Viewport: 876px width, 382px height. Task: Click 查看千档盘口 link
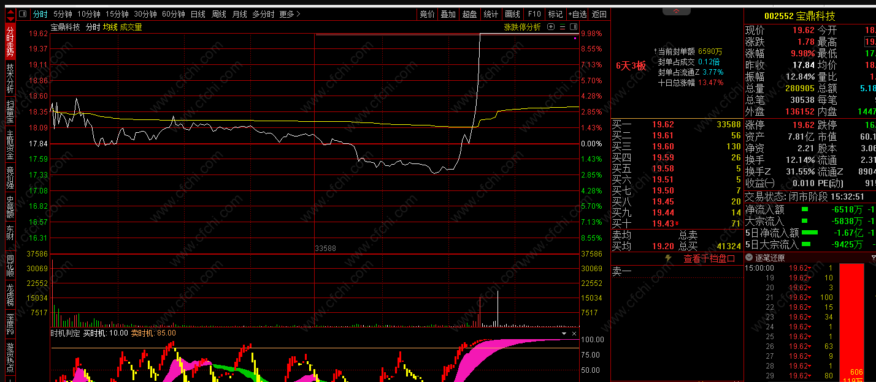[x=709, y=259]
